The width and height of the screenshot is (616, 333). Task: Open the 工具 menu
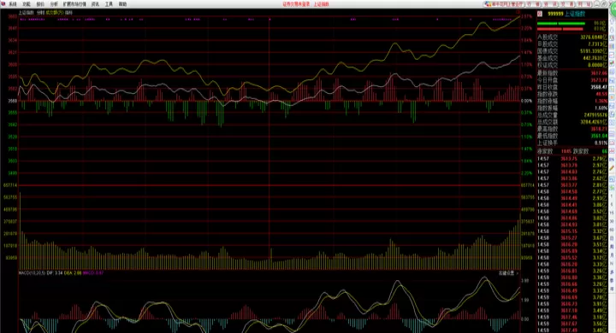[109, 4]
